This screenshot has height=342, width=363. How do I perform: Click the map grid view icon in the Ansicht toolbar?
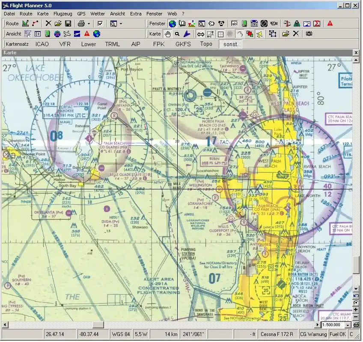[28, 34]
